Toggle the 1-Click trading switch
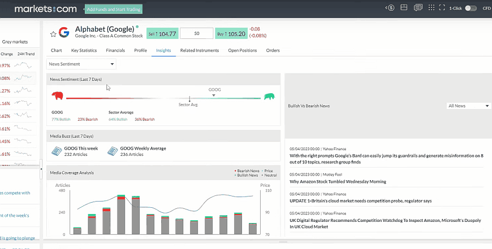The image size is (492, 249). coord(470,8)
